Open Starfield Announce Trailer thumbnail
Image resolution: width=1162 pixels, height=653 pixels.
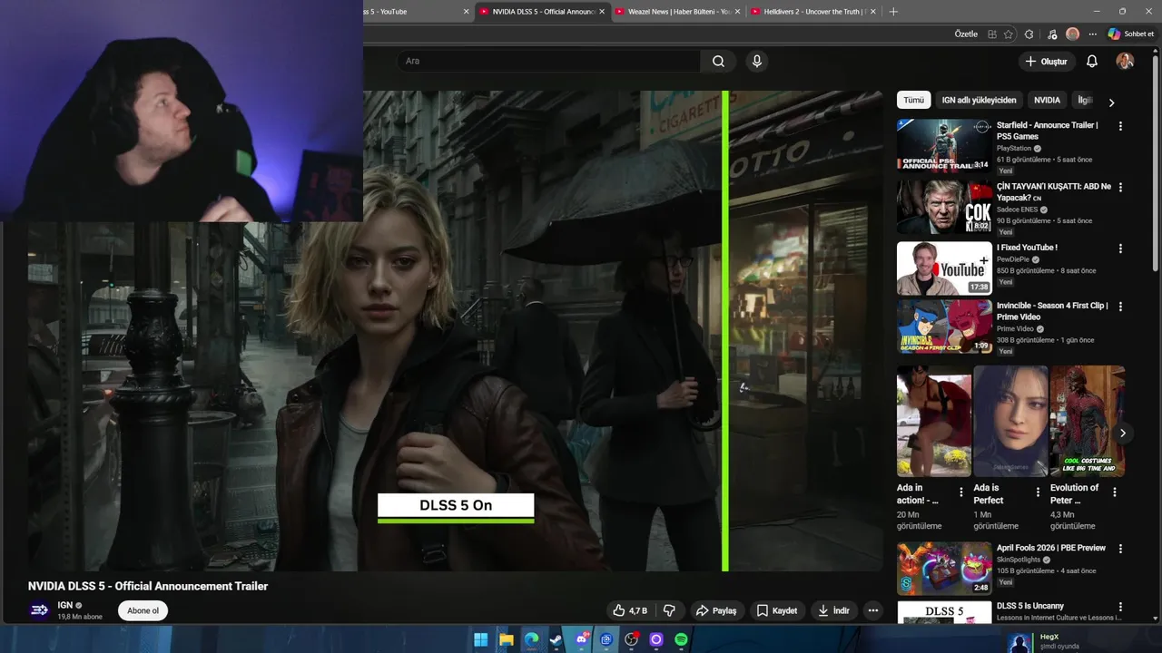pyautogui.click(x=944, y=145)
